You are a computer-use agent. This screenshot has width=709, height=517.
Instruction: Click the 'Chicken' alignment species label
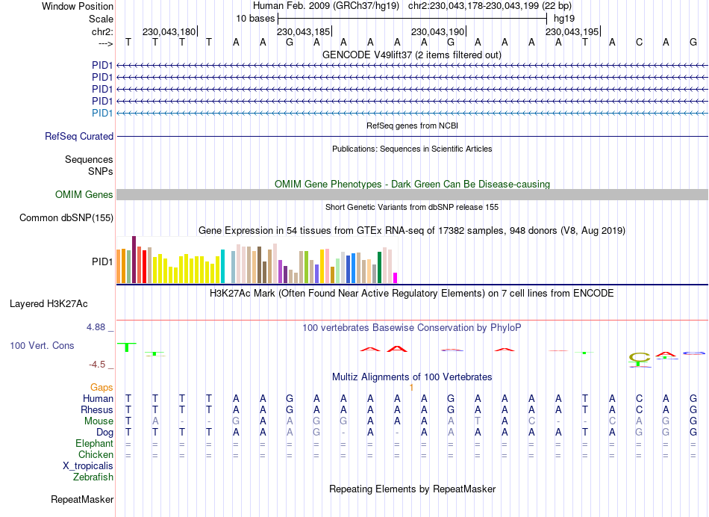[x=96, y=454]
